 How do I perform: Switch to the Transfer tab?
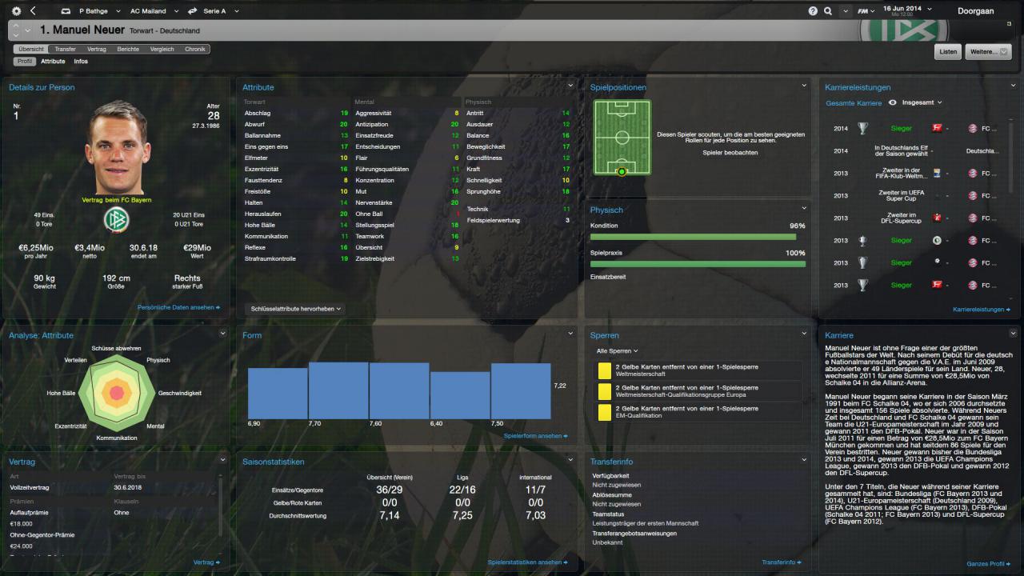coord(65,49)
